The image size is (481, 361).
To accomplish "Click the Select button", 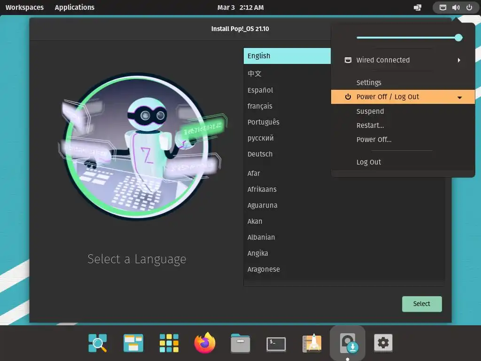I will click(422, 304).
